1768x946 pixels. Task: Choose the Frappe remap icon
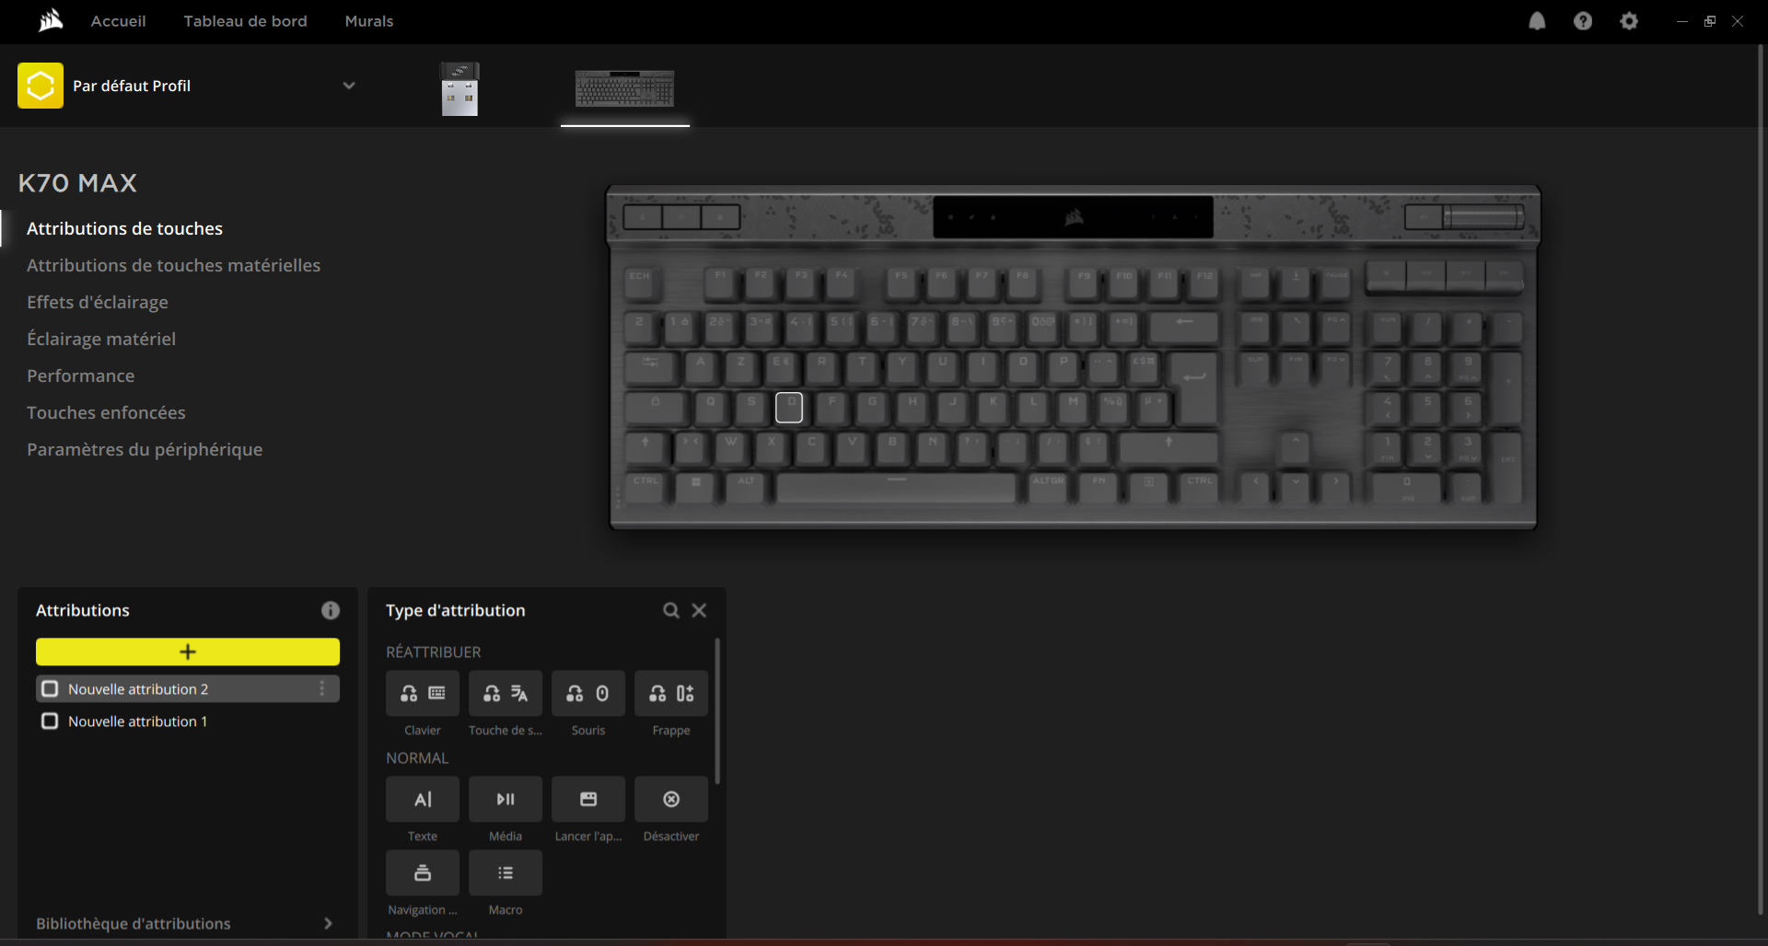coord(671,694)
